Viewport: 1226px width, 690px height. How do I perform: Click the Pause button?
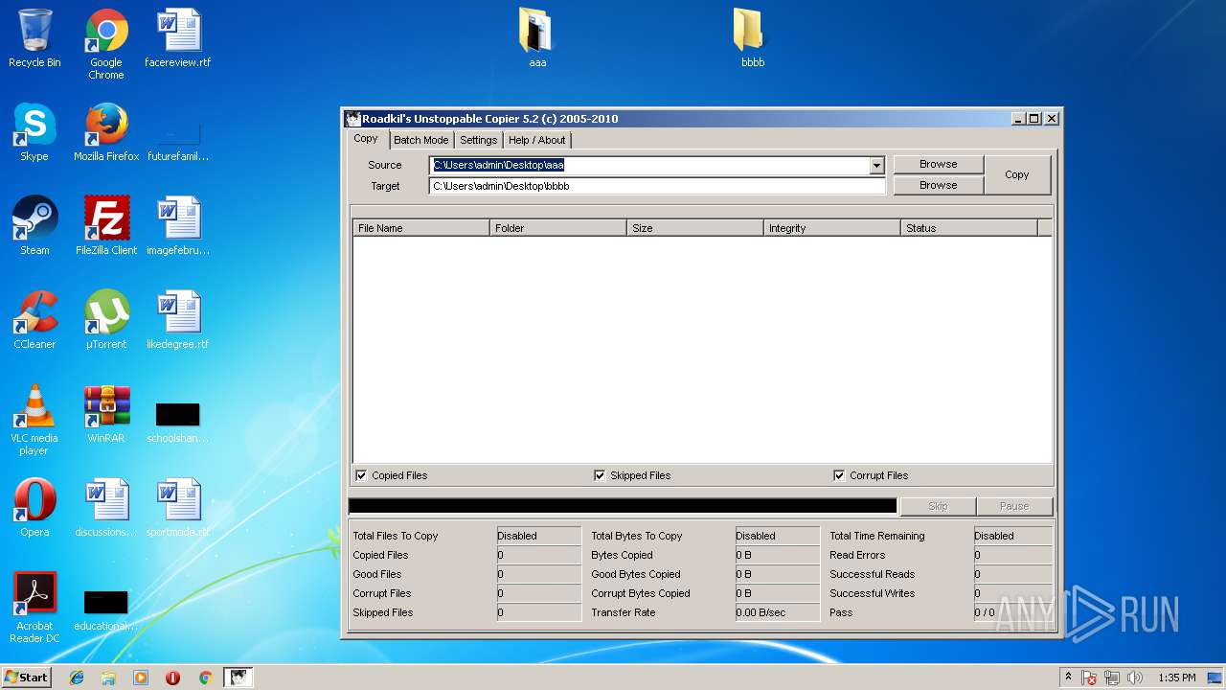1014,506
